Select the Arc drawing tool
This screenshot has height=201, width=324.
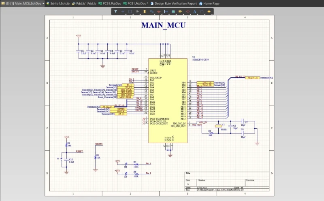202,11
